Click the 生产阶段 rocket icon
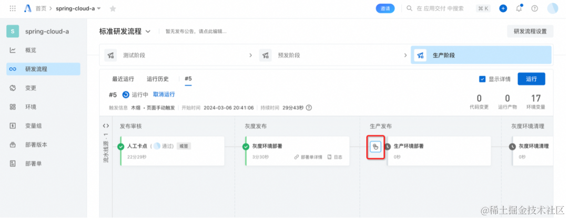The height and width of the screenshot is (219, 568). pos(420,55)
